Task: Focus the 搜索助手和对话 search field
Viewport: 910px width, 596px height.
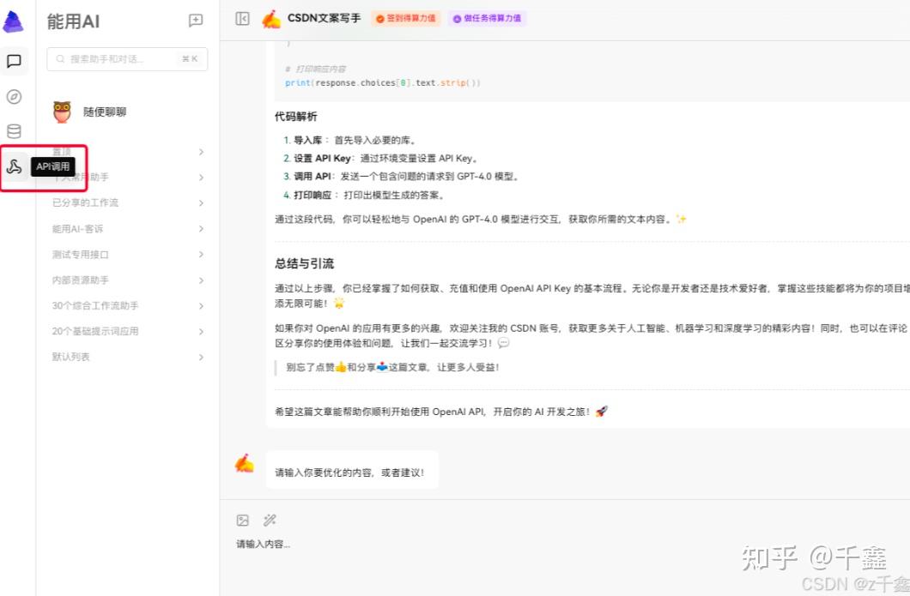Action: [x=127, y=58]
